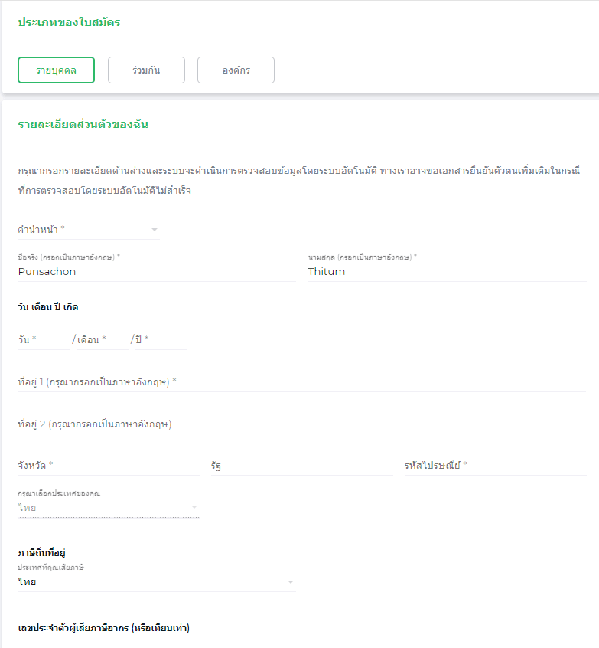Choose องค์กร as the application type
Screen dimensions: 599x648
tap(236, 70)
